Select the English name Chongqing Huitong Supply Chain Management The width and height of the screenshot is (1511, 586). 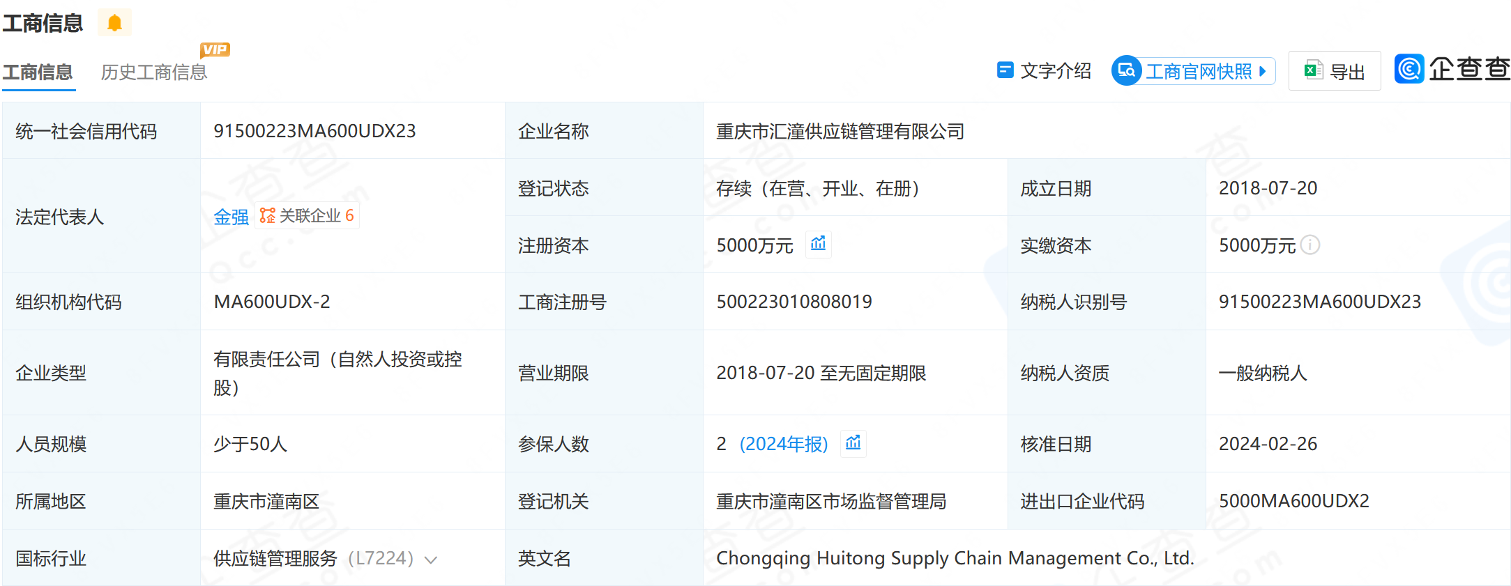(955, 558)
